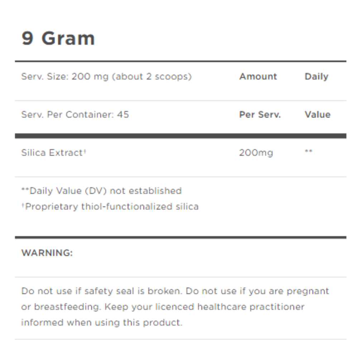Image resolution: width=358 pixels, height=358 pixels.
Task: Click the "Silica Extract" ingredient name
Action: coord(52,153)
